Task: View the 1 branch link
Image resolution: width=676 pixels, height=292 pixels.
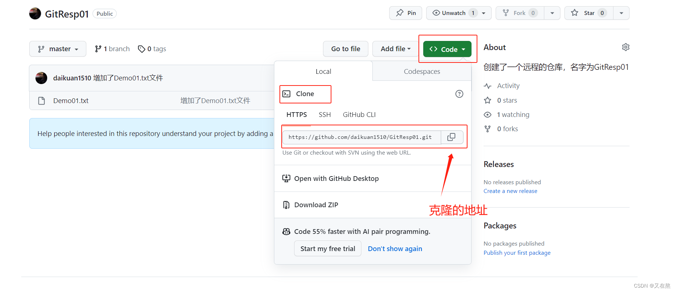Action: point(112,49)
